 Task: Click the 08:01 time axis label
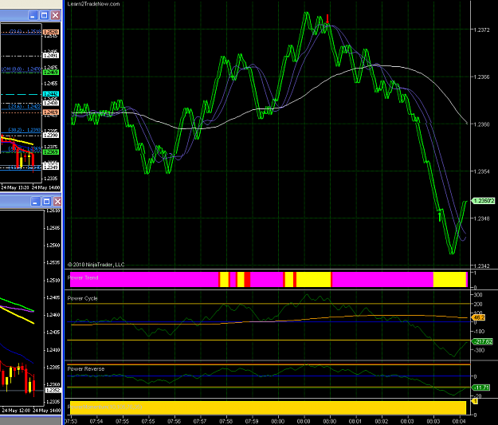[x=355, y=422]
